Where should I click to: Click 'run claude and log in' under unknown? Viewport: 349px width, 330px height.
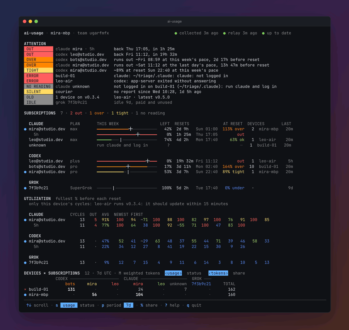122,145
